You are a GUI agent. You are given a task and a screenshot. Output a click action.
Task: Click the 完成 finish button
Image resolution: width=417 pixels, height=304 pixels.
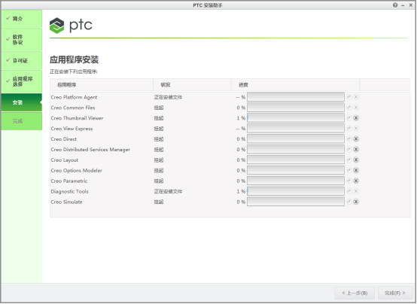coord(394,293)
